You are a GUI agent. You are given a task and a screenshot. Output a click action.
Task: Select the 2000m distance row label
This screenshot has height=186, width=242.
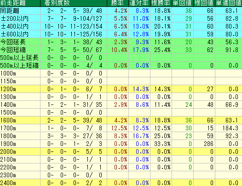click(8, 152)
